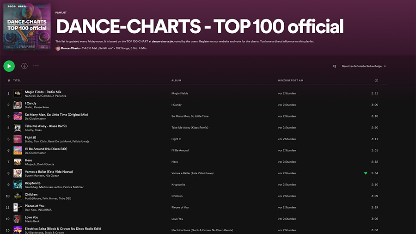Open the Dance-Charts profile avatar
Viewport: 416px width, 234px height.
[x=58, y=48]
